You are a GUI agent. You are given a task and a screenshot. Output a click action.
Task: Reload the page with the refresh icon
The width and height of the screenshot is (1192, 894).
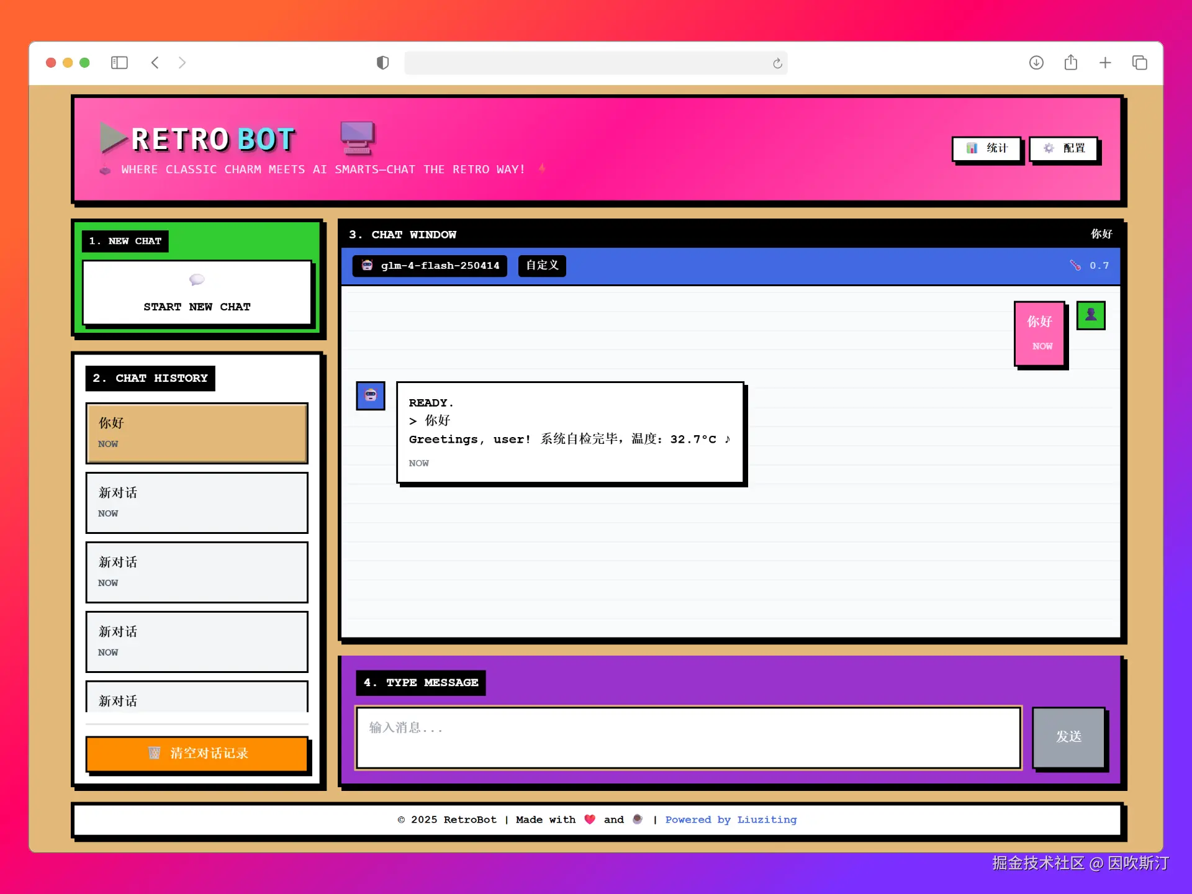point(777,63)
